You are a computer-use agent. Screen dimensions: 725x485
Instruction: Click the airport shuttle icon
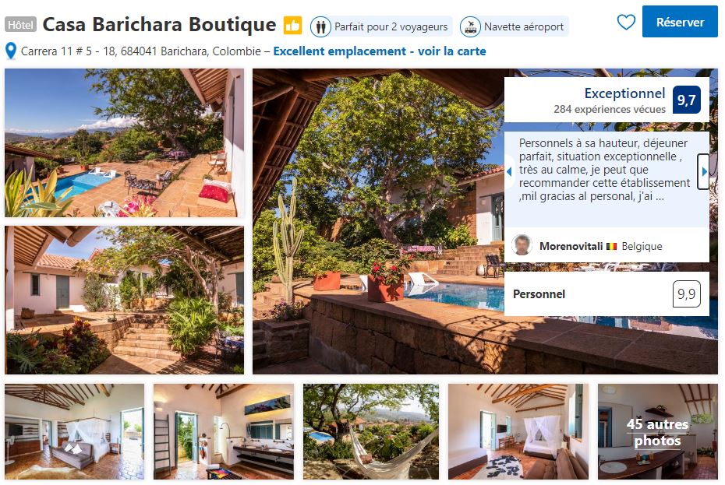click(x=470, y=26)
